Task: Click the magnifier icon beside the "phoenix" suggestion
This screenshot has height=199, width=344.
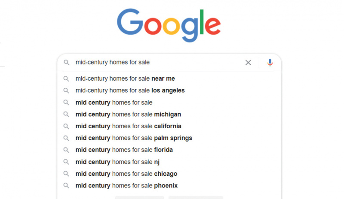Action: point(66,186)
